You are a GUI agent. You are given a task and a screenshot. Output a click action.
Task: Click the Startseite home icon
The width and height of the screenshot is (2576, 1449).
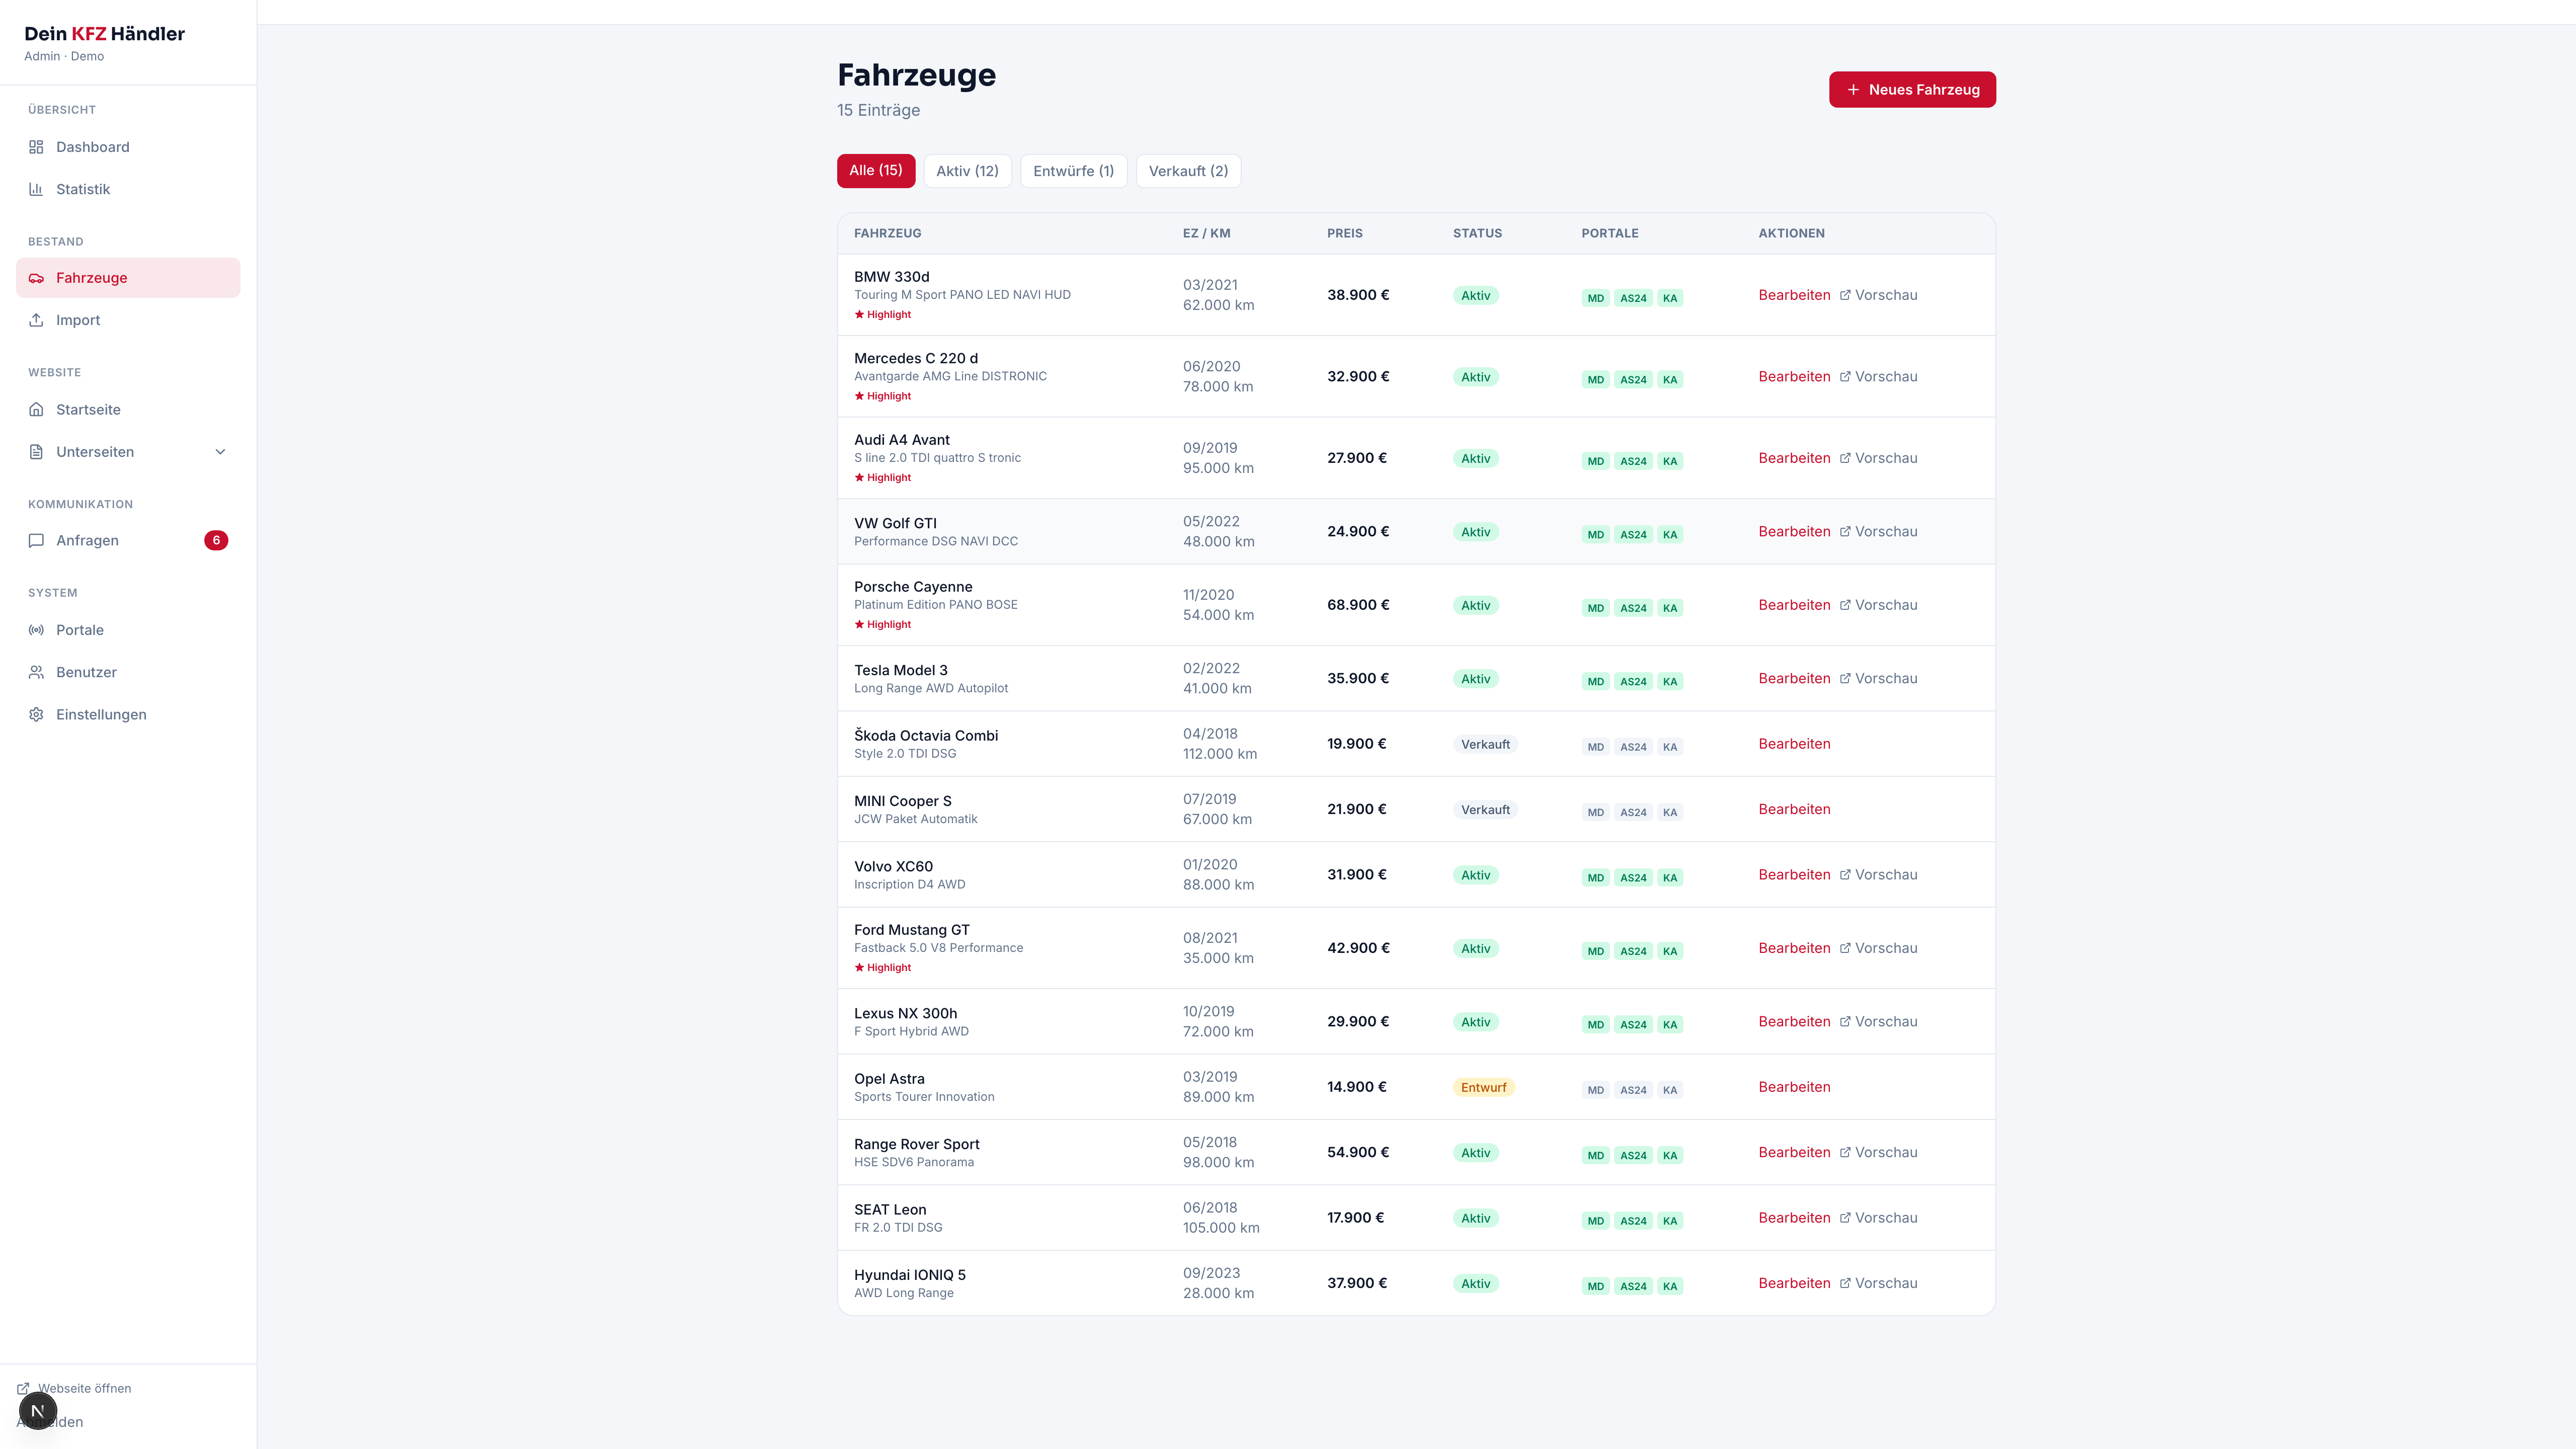tap(36, 410)
